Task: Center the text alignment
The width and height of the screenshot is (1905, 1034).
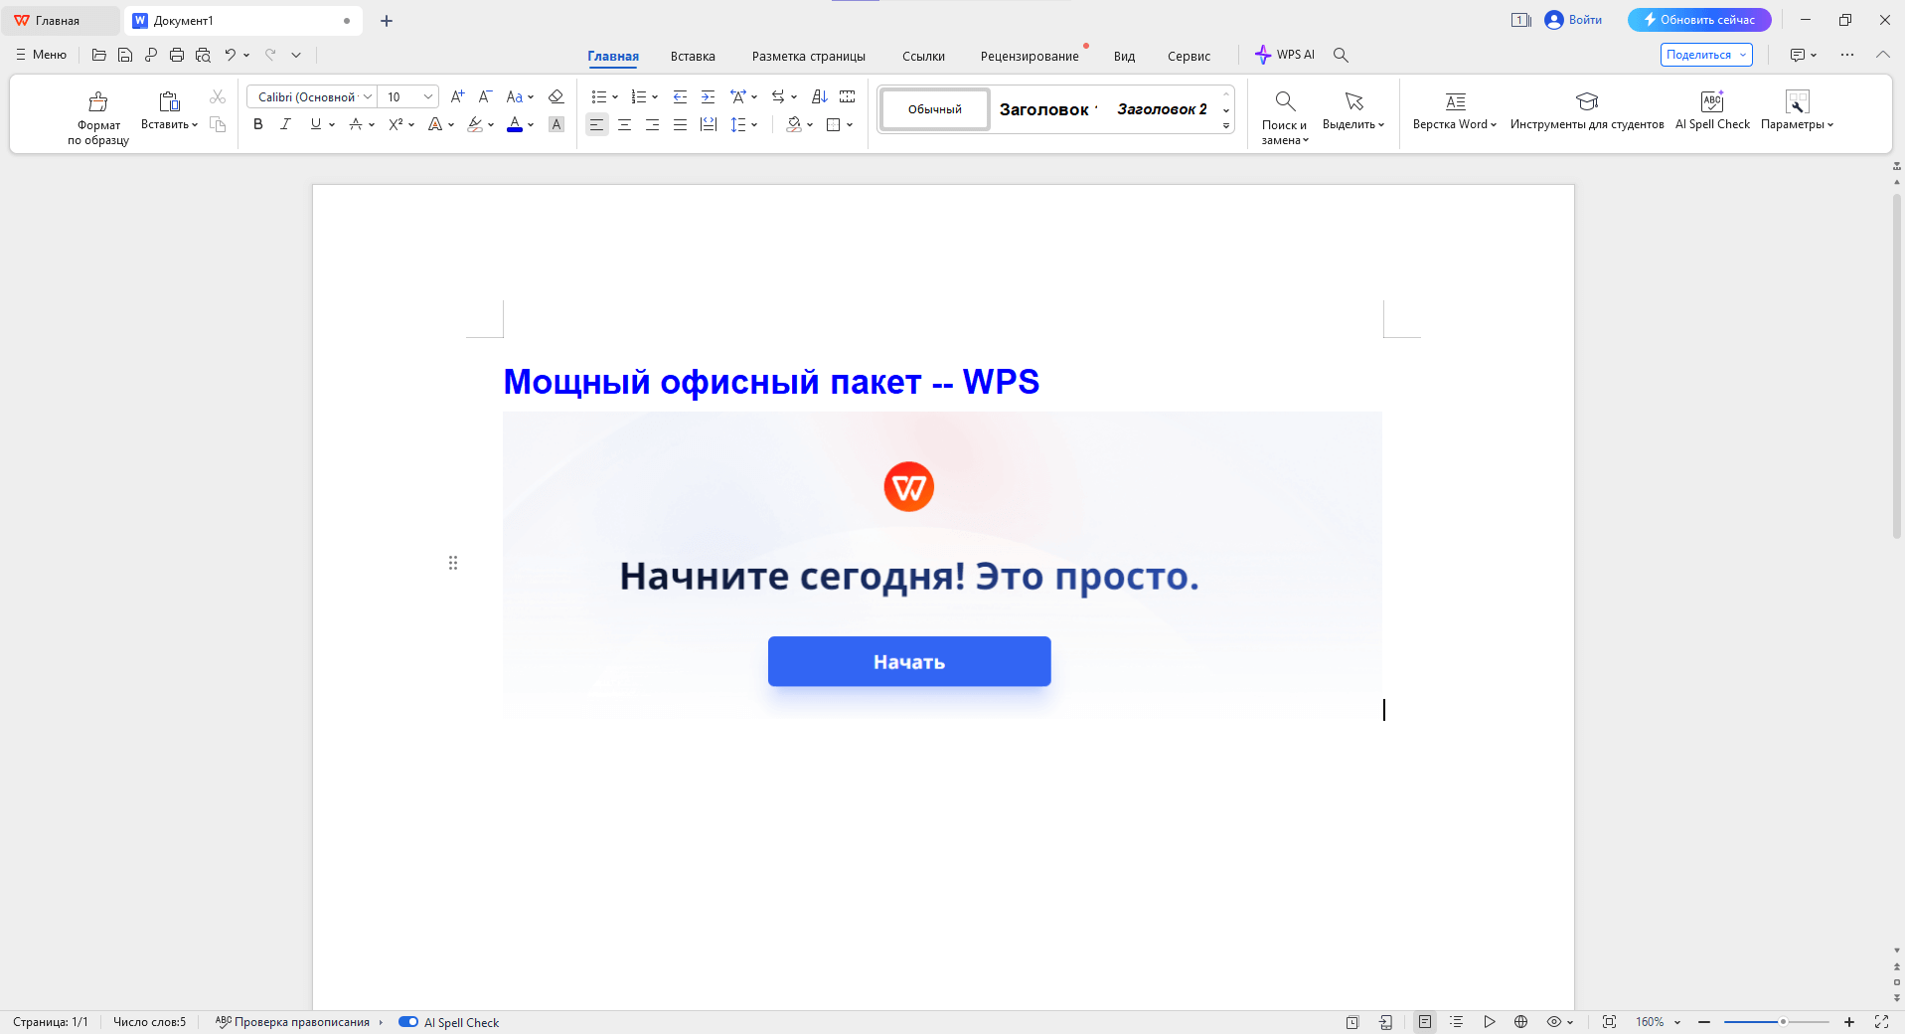Action: pyautogui.click(x=624, y=124)
